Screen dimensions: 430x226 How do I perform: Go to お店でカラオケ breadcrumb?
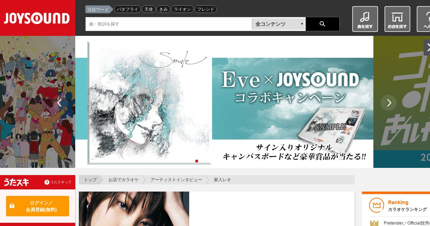[124, 180]
